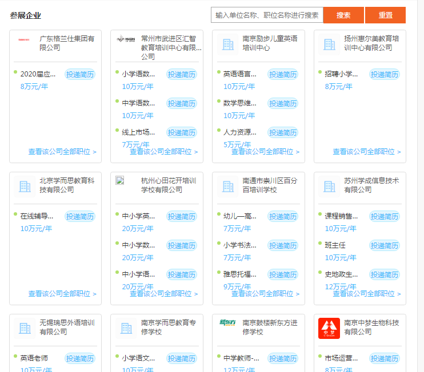Click the 南京励步儿童英语 building icon

227,44
